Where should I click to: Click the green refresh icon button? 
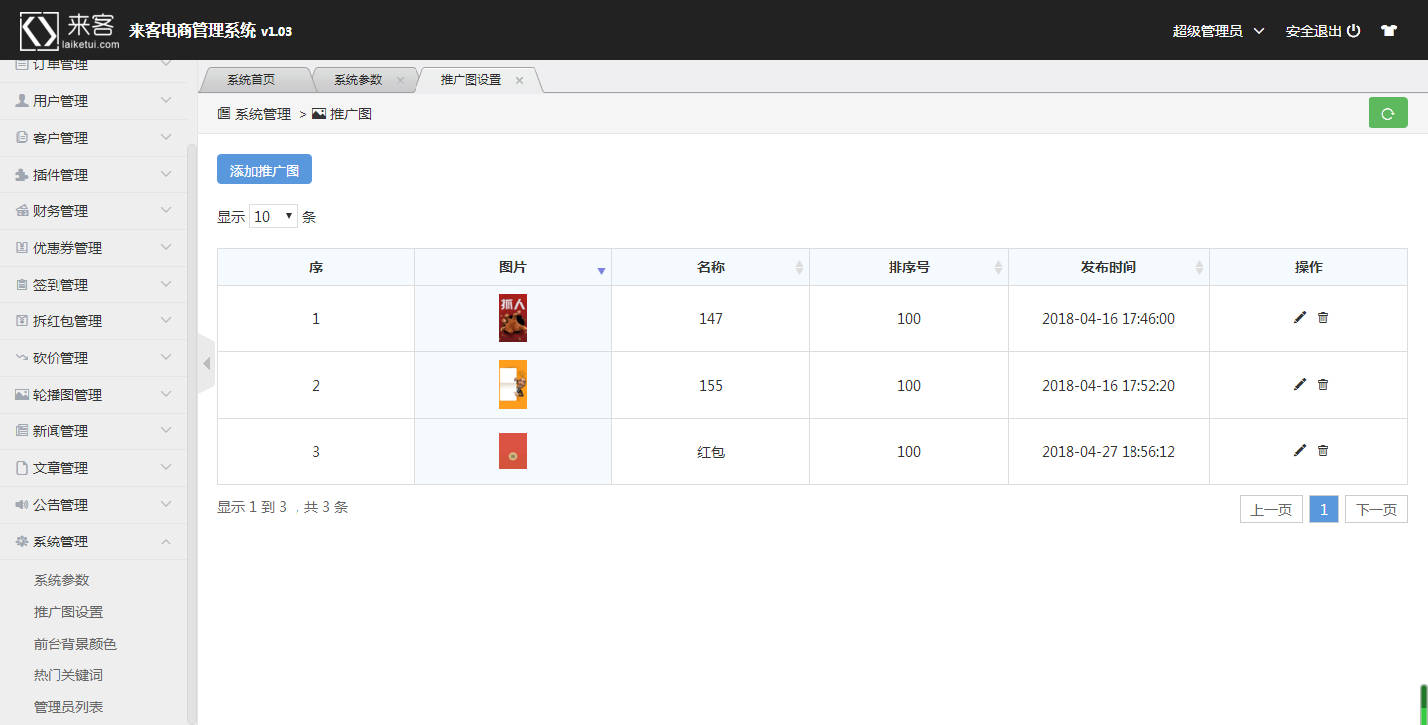pos(1387,113)
